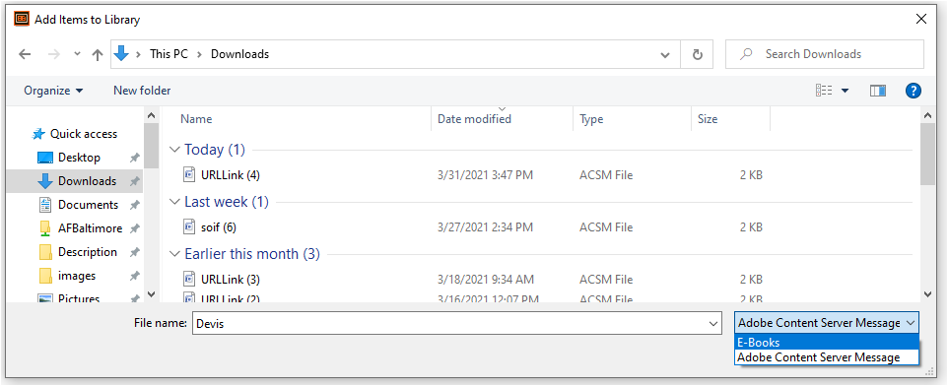Open the AFBaltimore folder in sidebar
Image resolution: width=948 pixels, height=386 pixels.
[90, 228]
